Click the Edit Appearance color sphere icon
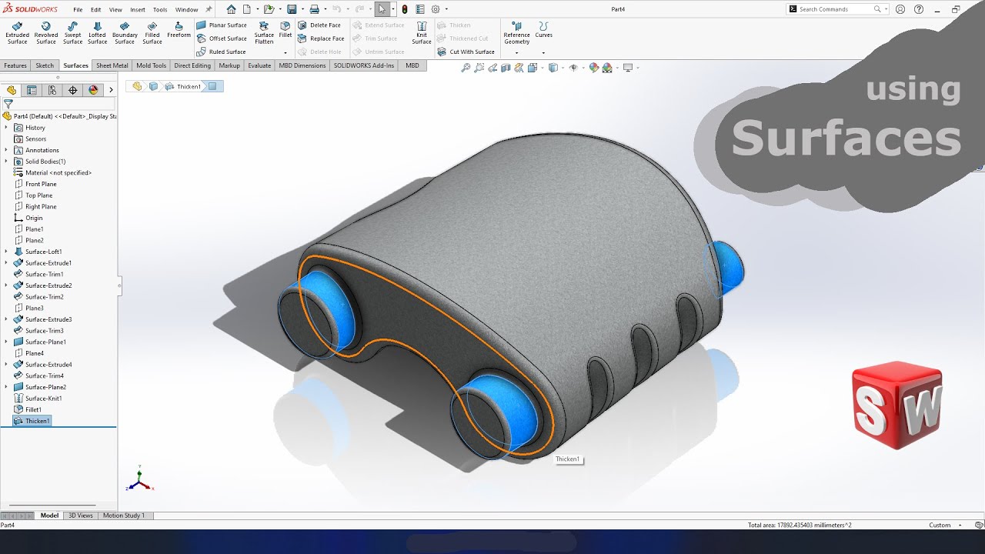 click(593, 68)
